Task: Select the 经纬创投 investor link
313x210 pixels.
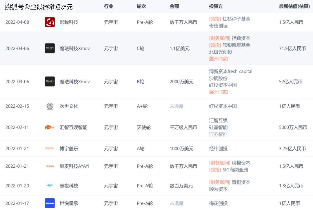Action: point(218,148)
